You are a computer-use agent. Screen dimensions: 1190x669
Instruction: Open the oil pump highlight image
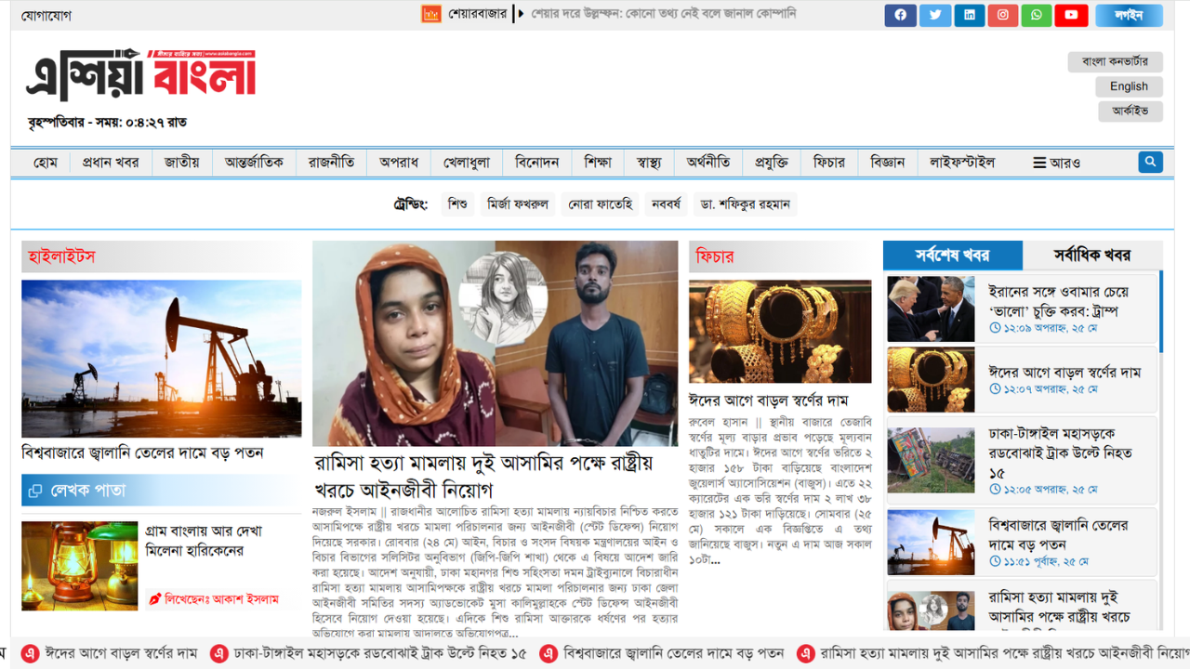coord(162,359)
